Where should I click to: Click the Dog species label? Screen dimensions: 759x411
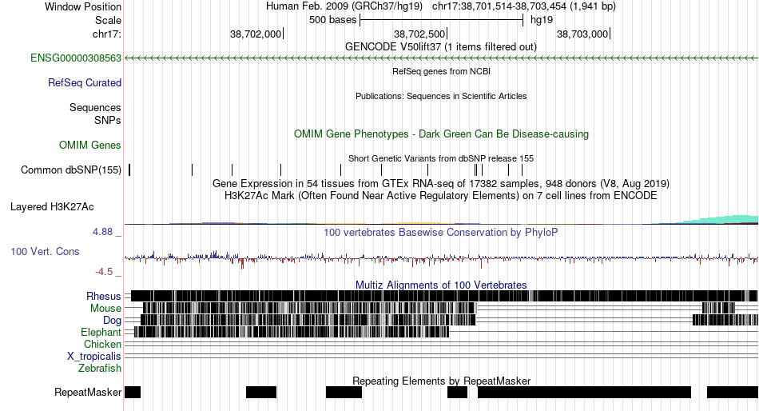[113, 321]
